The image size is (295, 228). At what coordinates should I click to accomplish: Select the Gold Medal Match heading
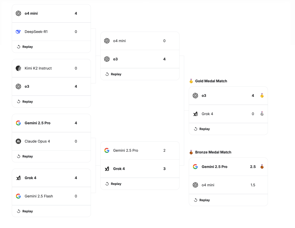click(211, 81)
